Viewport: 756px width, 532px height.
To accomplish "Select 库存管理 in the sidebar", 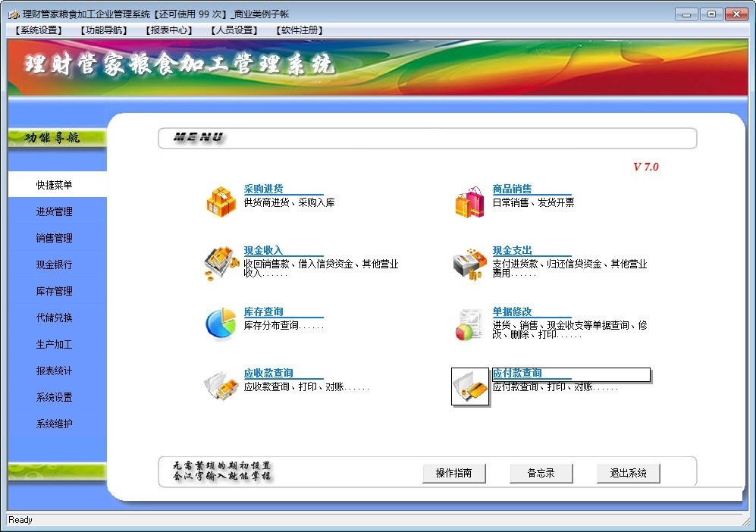I will pyautogui.click(x=54, y=291).
